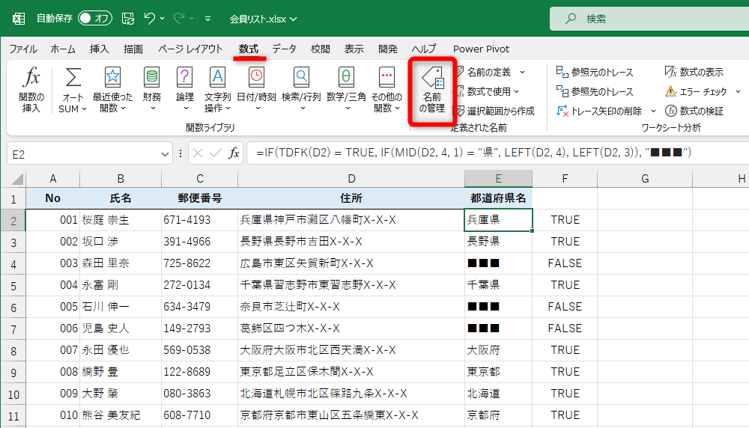Click Remove Arrows (トレース矢印の削除)

pos(599,111)
